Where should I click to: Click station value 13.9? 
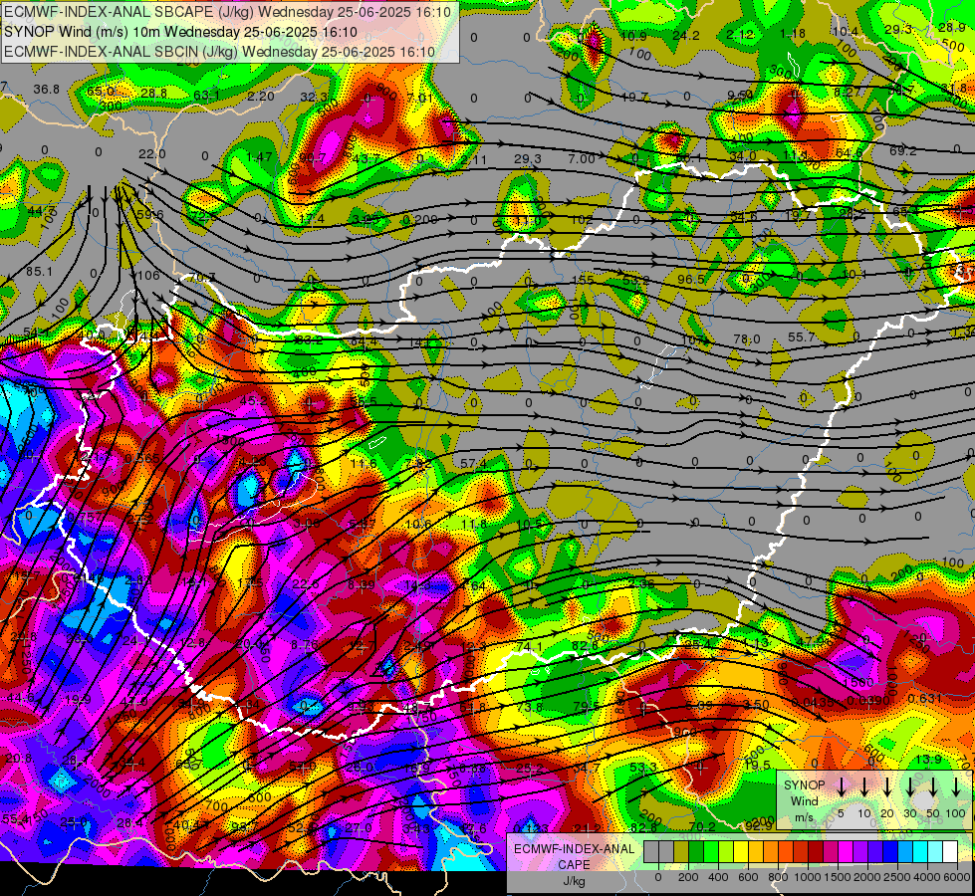click(928, 760)
